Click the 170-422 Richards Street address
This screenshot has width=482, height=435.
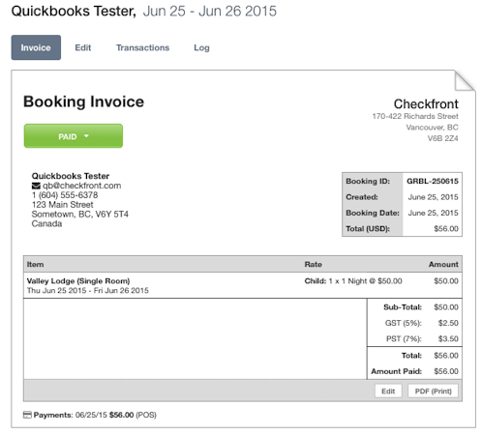tap(415, 116)
